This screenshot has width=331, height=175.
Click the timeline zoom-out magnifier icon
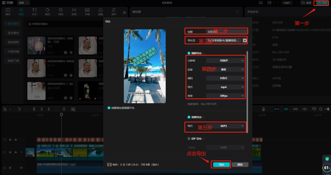click(x=321, y=109)
